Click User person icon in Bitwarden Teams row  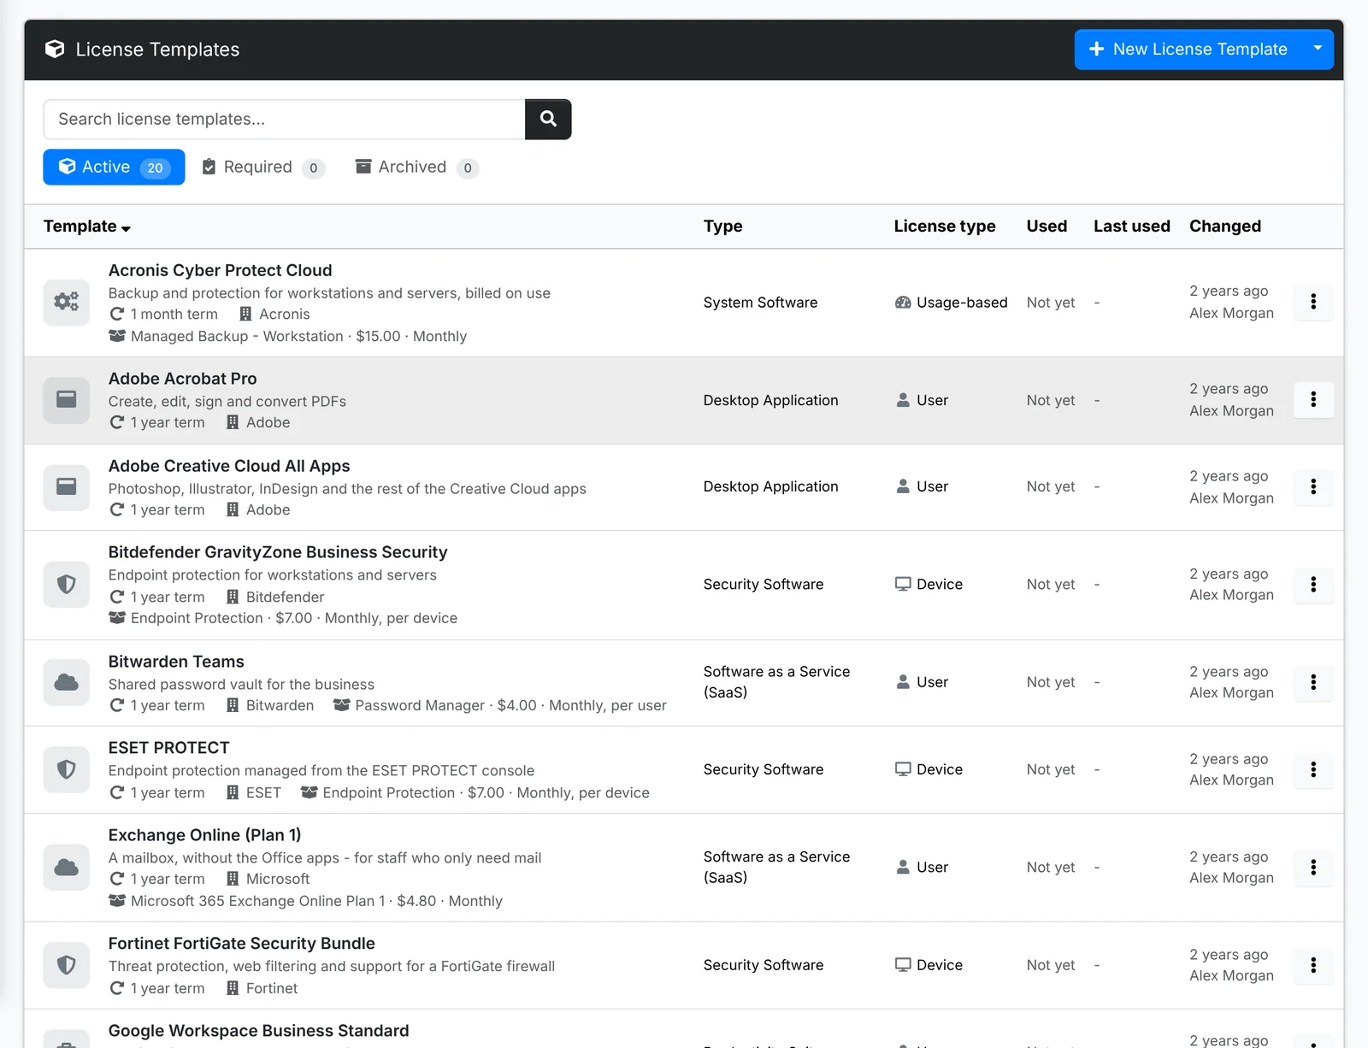tap(903, 682)
